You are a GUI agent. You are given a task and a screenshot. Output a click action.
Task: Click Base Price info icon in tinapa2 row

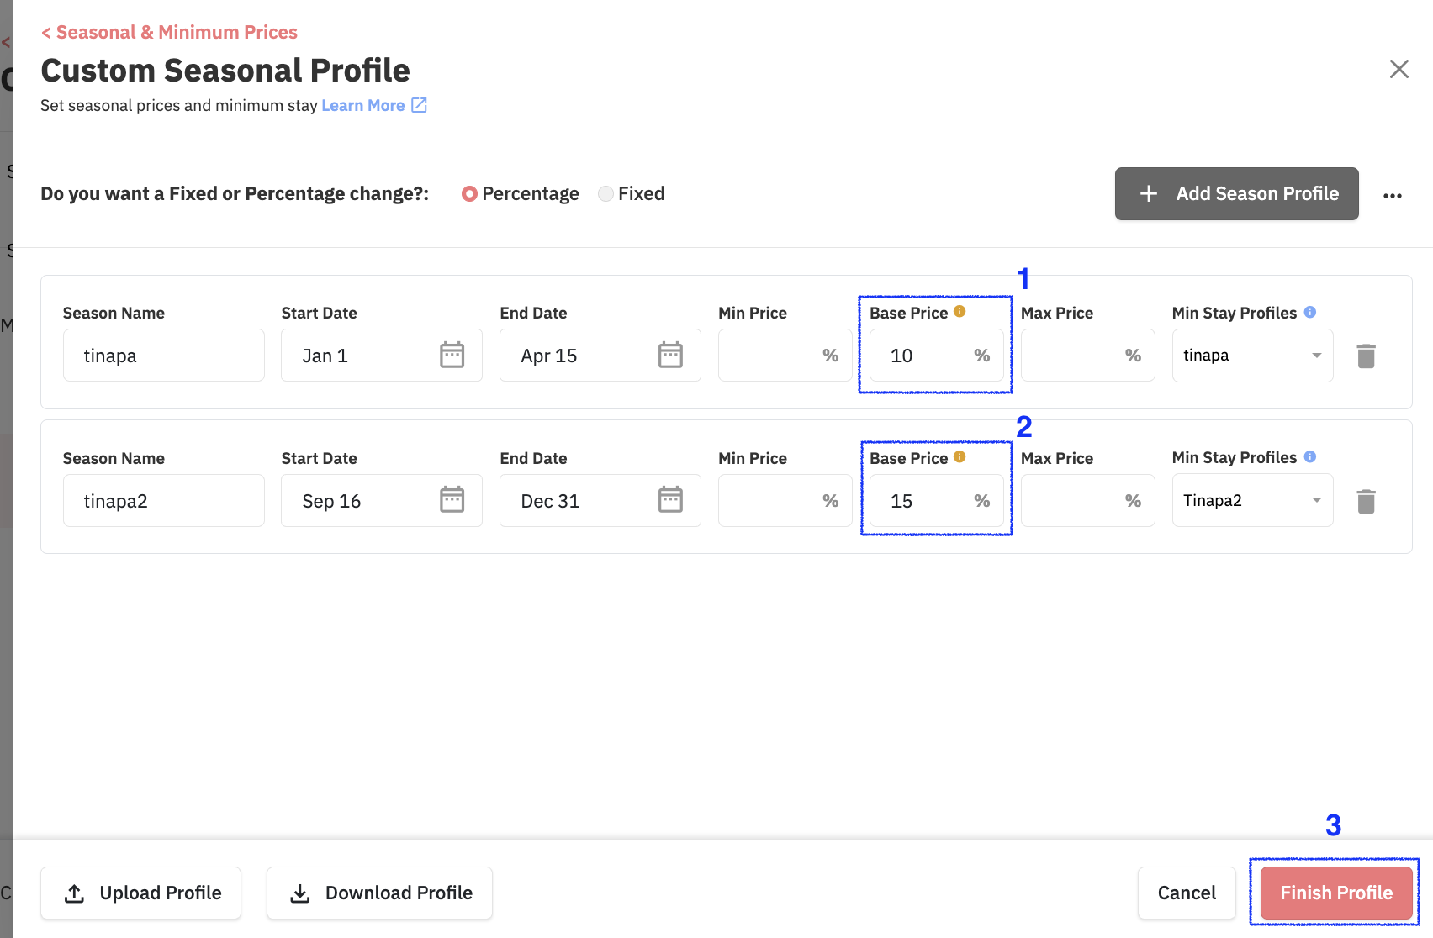point(960,456)
